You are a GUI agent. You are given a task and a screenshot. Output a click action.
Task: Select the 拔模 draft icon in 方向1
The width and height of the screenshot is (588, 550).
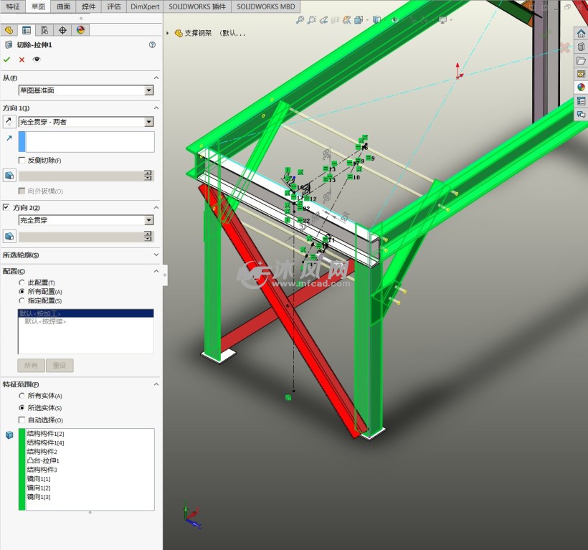coord(10,174)
